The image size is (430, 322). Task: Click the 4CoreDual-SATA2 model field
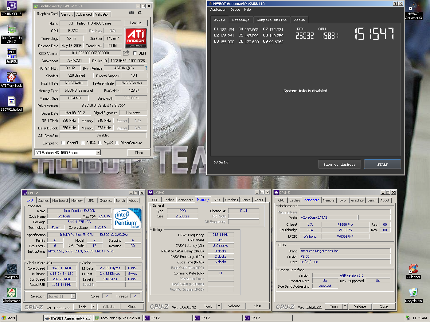pos(329,217)
